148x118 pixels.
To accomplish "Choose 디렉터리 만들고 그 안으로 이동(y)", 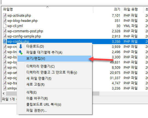I will (54, 73).
